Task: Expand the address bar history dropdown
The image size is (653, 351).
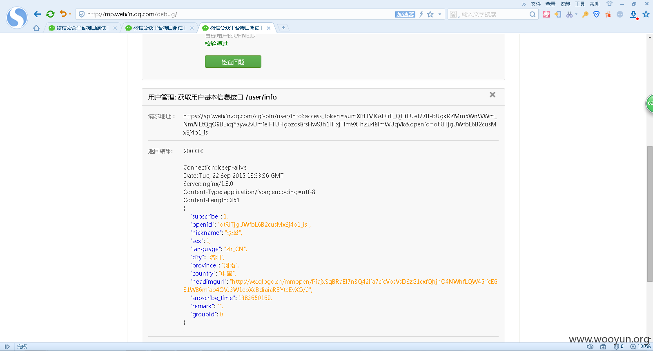Action: coord(440,14)
